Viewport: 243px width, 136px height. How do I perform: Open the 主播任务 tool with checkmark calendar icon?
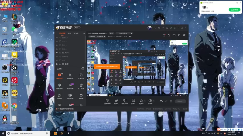pos(81,76)
